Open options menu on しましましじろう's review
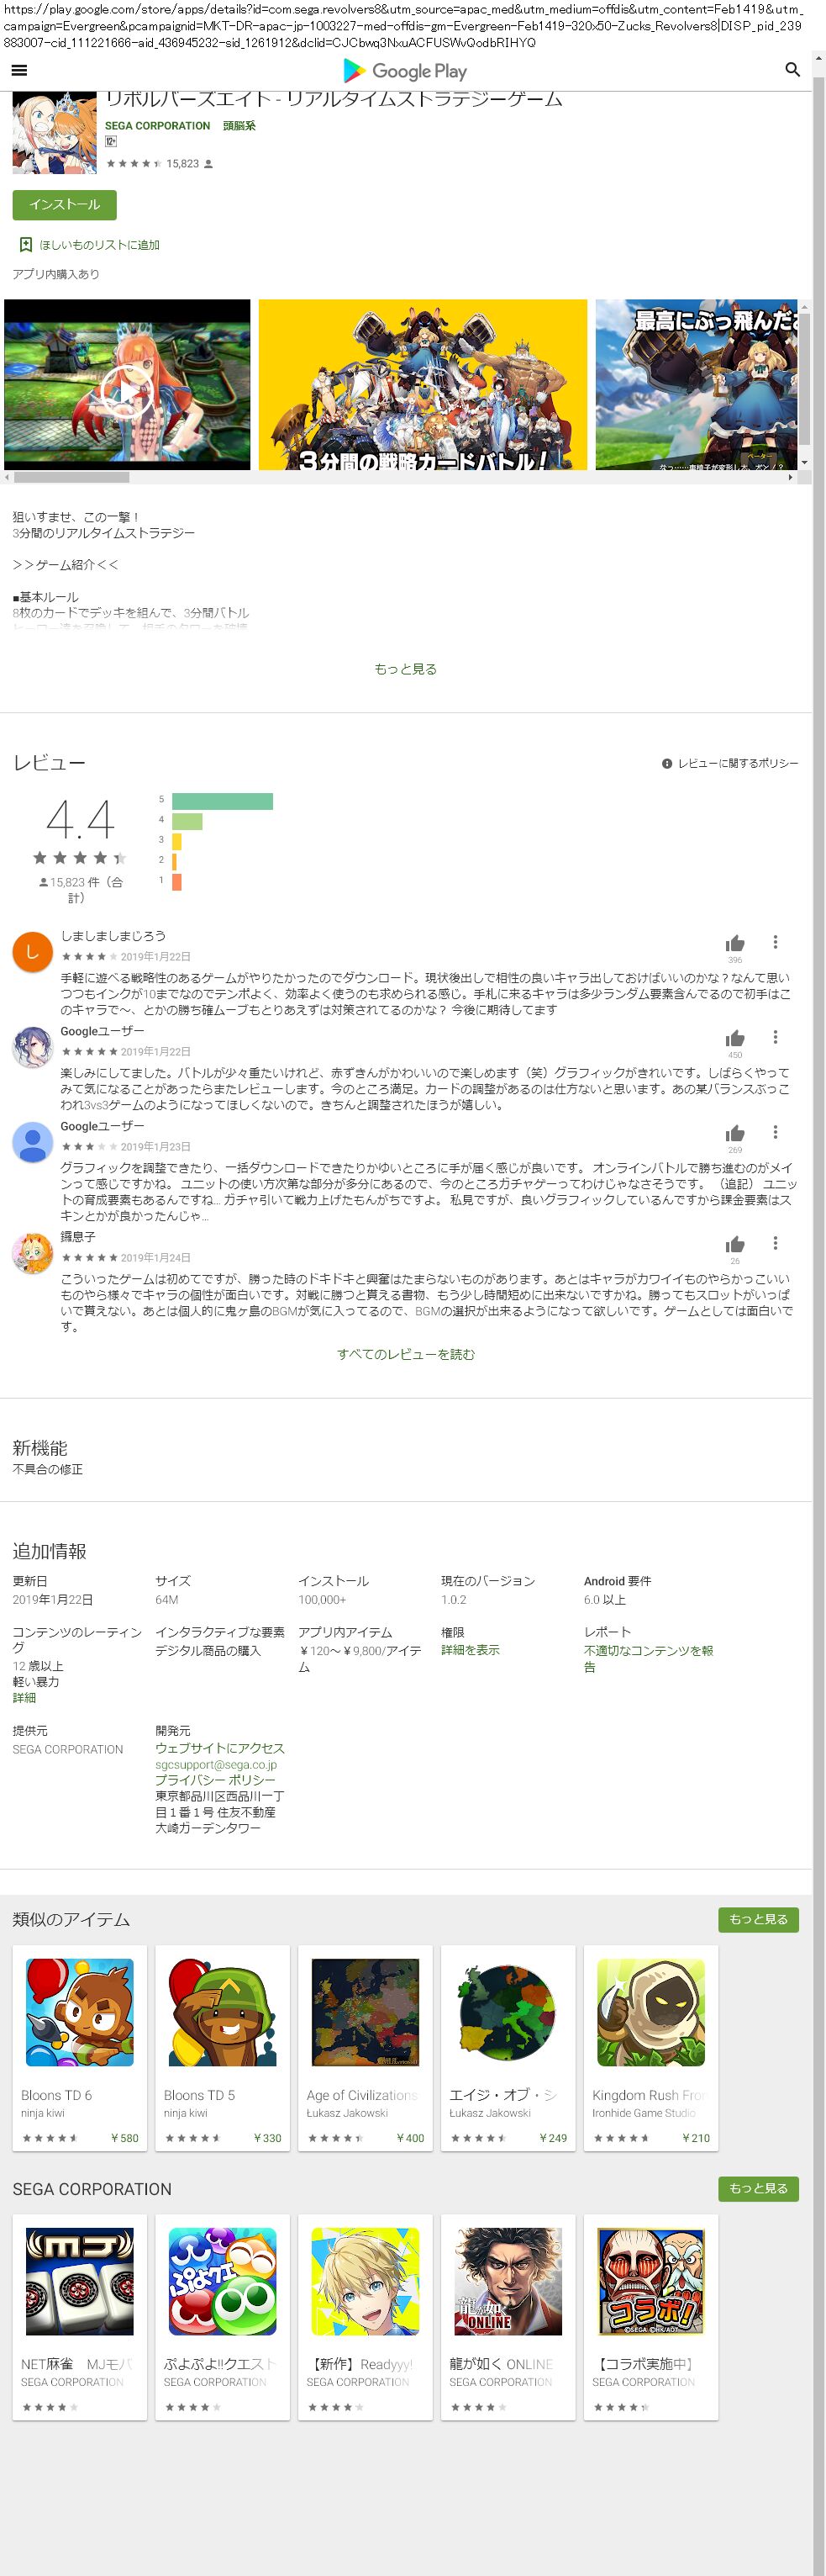This screenshot has height=2576, width=826. [775, 942]
